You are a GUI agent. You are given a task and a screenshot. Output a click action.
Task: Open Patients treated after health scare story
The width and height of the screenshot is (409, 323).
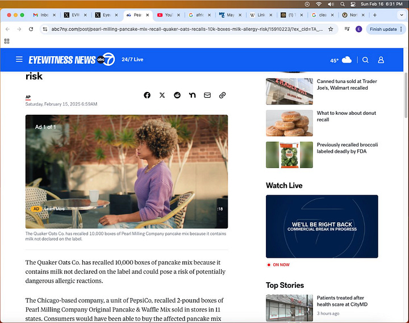point(342,301)
